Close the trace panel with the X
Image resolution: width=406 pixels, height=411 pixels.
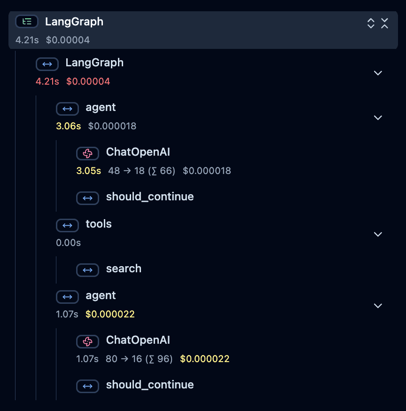pyautogui.click(x=385, y=23)
